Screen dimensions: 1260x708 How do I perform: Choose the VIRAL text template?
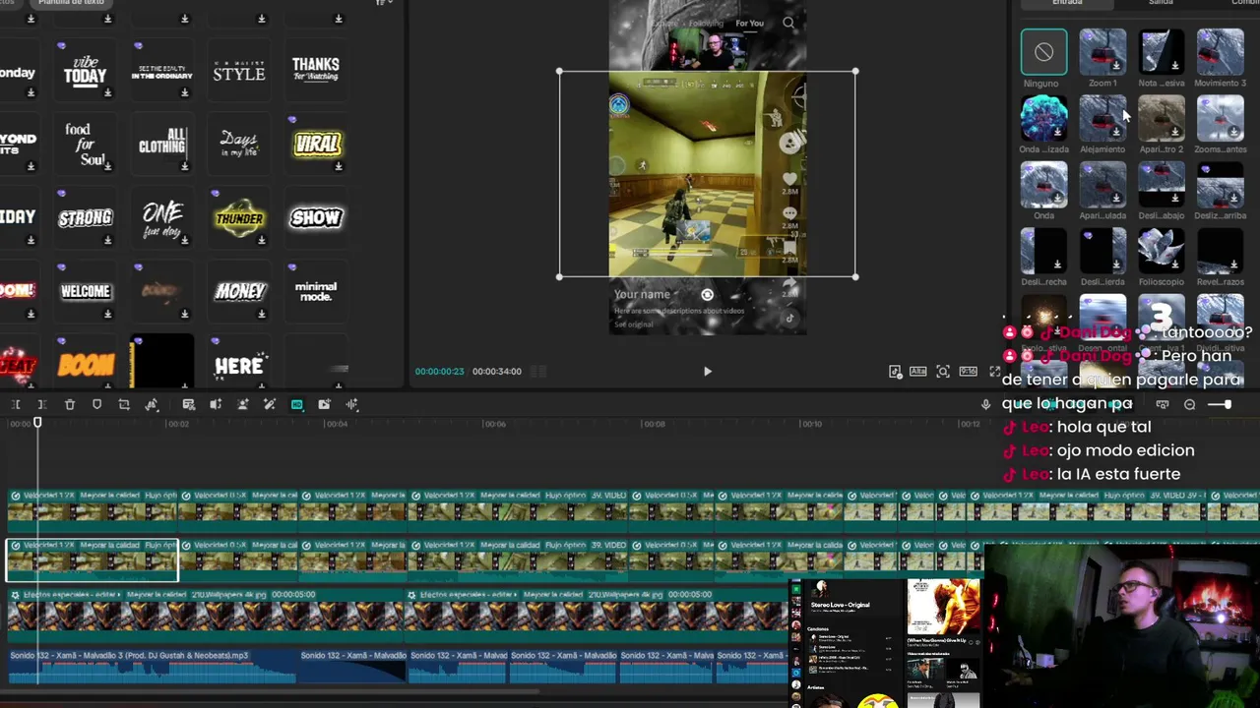click(317, 144)
